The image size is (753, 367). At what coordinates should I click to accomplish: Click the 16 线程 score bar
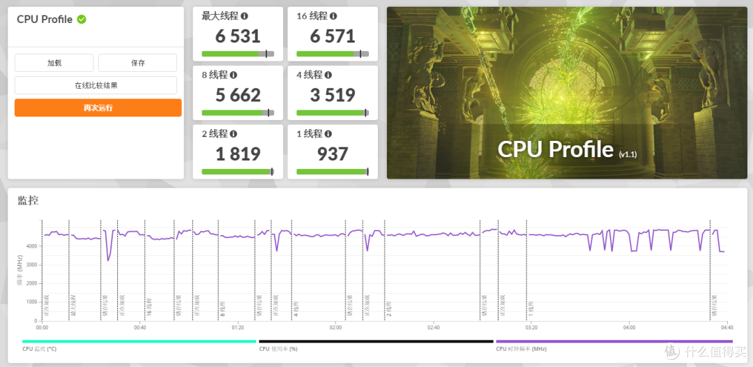click(333, 54)
